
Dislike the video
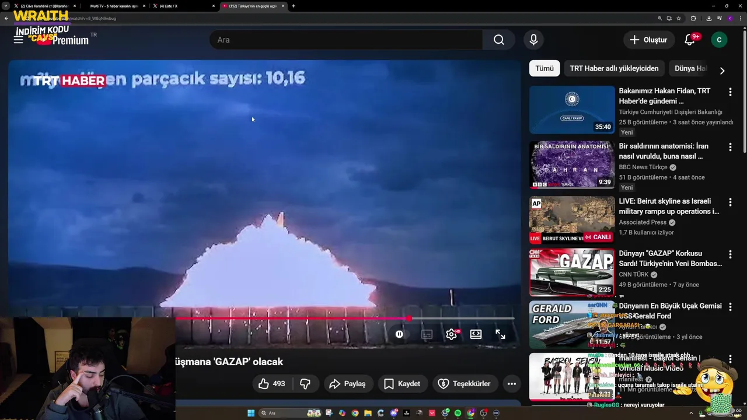click(x=305, y=383)
